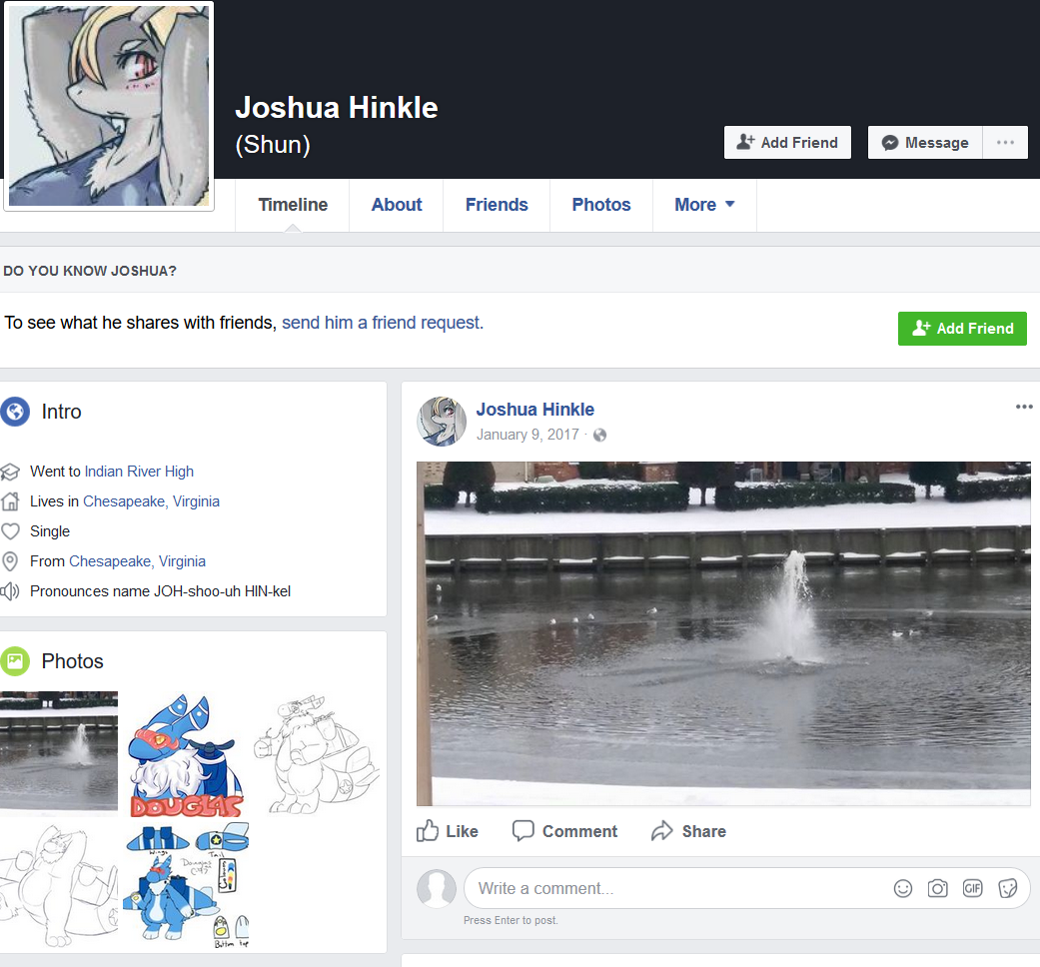This screenshot has height=967, width=1040.
Task: Like the fountain post
Action: [447, 831]
